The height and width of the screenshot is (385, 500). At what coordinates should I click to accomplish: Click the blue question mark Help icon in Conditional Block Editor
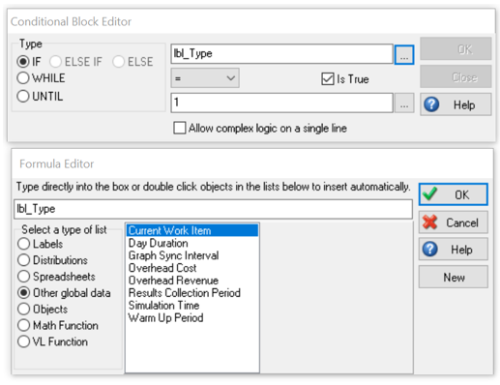[x=431, y=104]
